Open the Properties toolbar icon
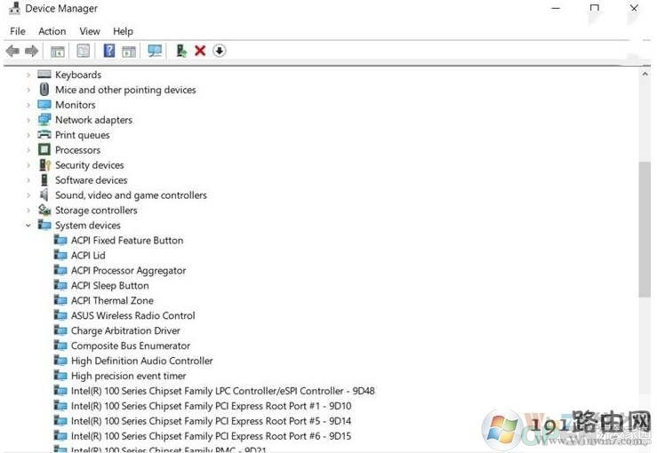 coord(83,52)
